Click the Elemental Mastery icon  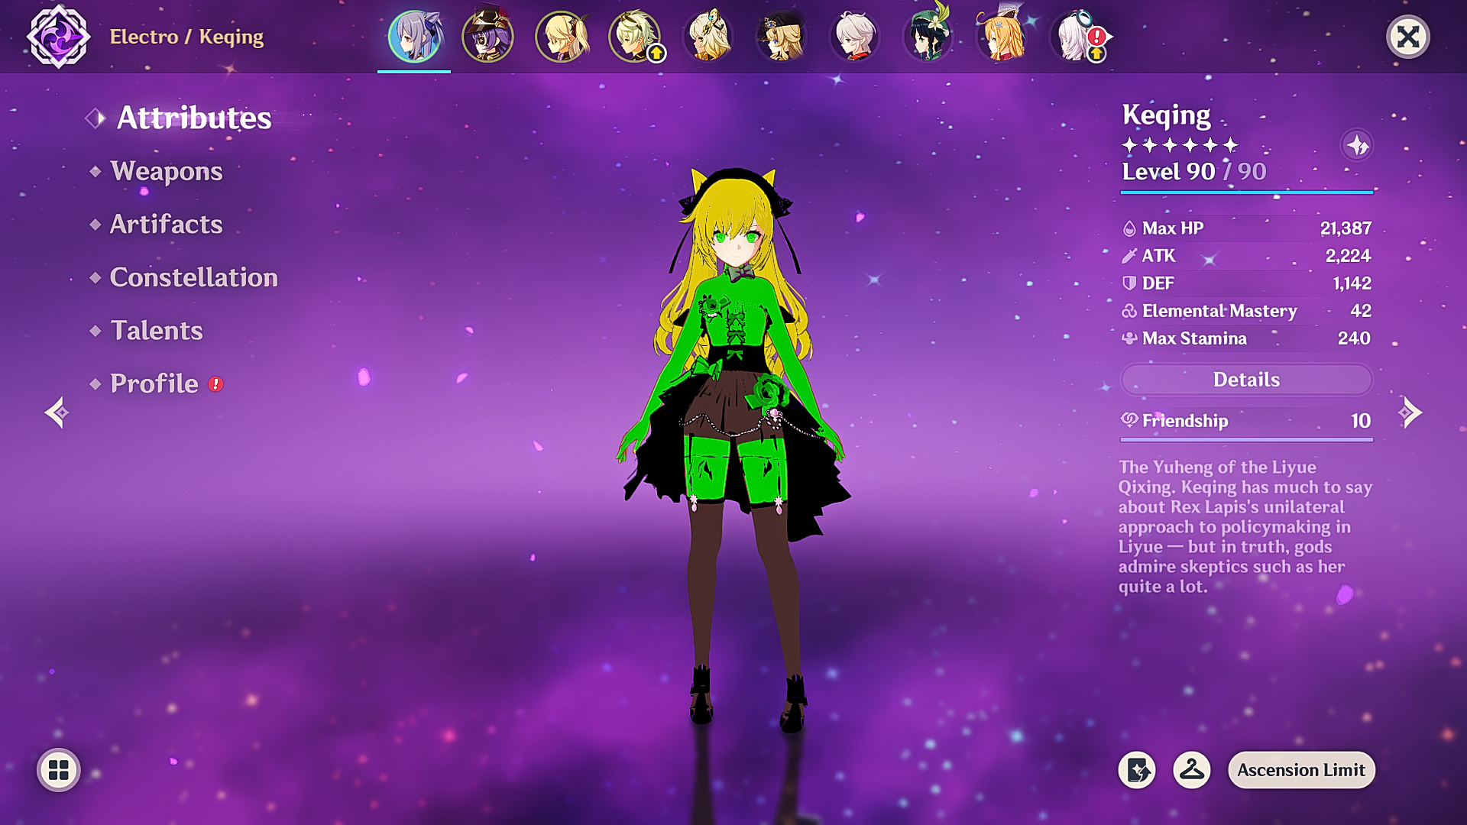click(1129, 311)
